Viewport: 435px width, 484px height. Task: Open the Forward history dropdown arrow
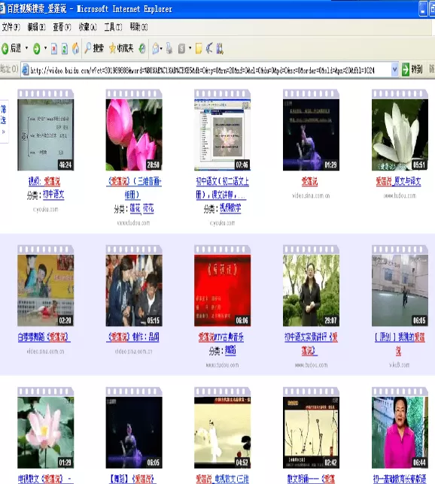pos(45,48)
